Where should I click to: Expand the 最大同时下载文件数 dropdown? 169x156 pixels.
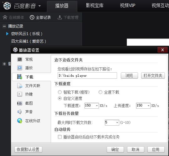pyautogui.click(x=112, y=122)
